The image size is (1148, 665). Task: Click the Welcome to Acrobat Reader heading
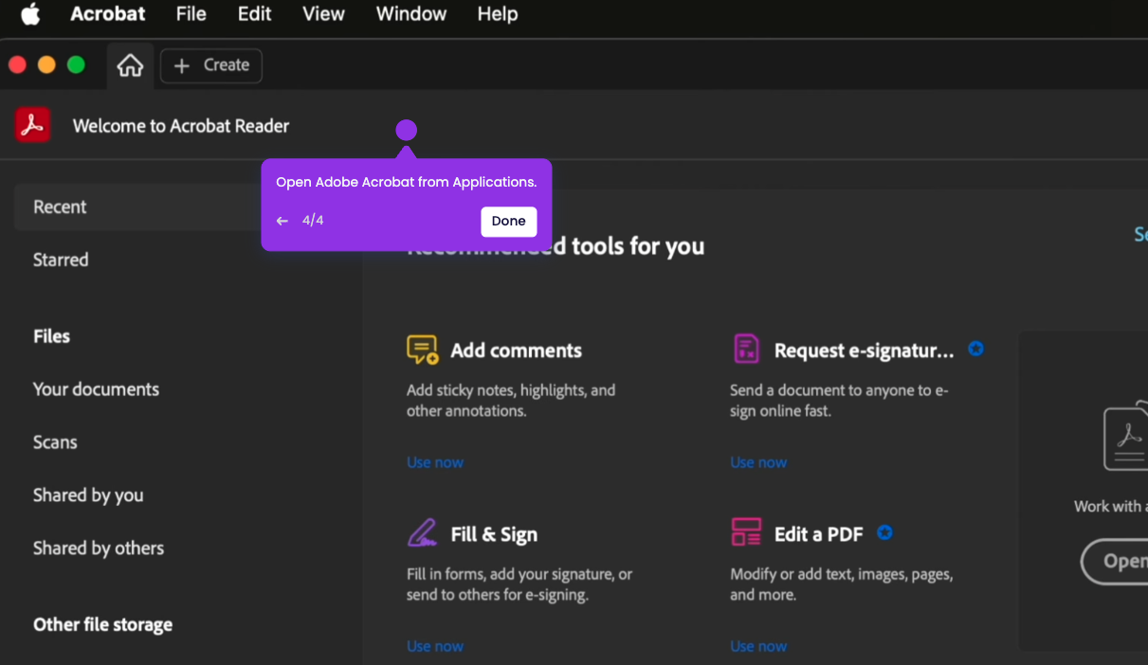(x=181, y=126)
